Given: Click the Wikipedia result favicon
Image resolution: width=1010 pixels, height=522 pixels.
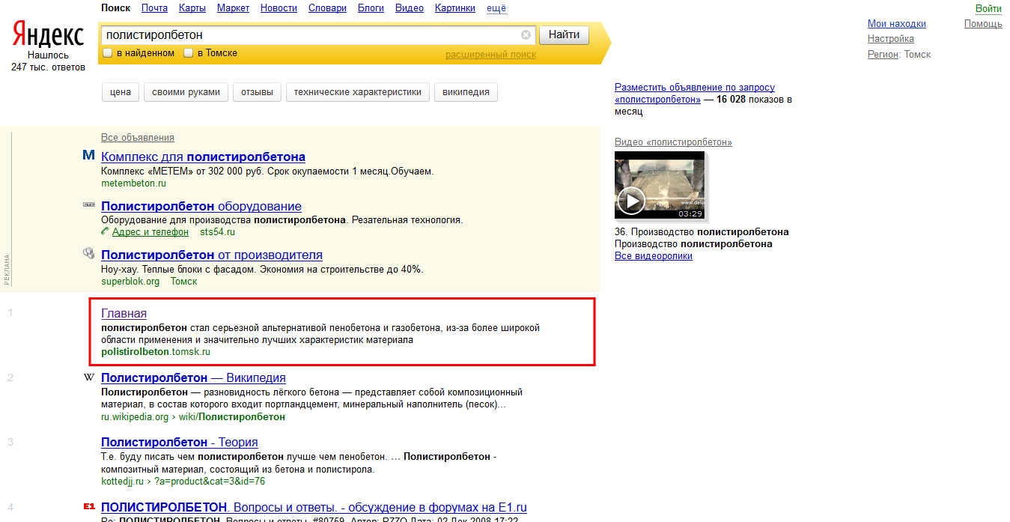Looking at the screenshot, I should coord(88,377).
